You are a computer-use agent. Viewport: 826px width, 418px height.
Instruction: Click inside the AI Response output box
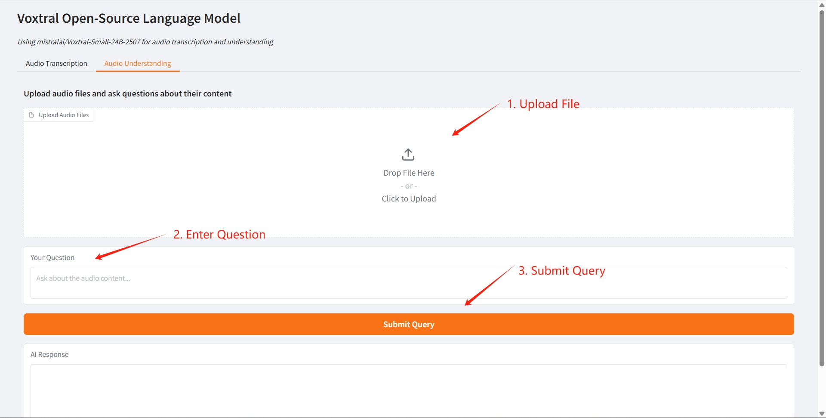pos(408,390)
